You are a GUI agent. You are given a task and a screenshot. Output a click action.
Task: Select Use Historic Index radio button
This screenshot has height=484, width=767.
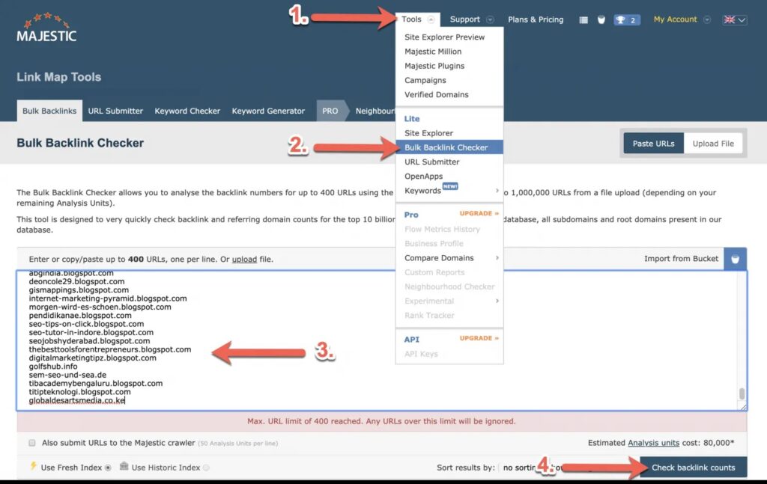(207, 468)
